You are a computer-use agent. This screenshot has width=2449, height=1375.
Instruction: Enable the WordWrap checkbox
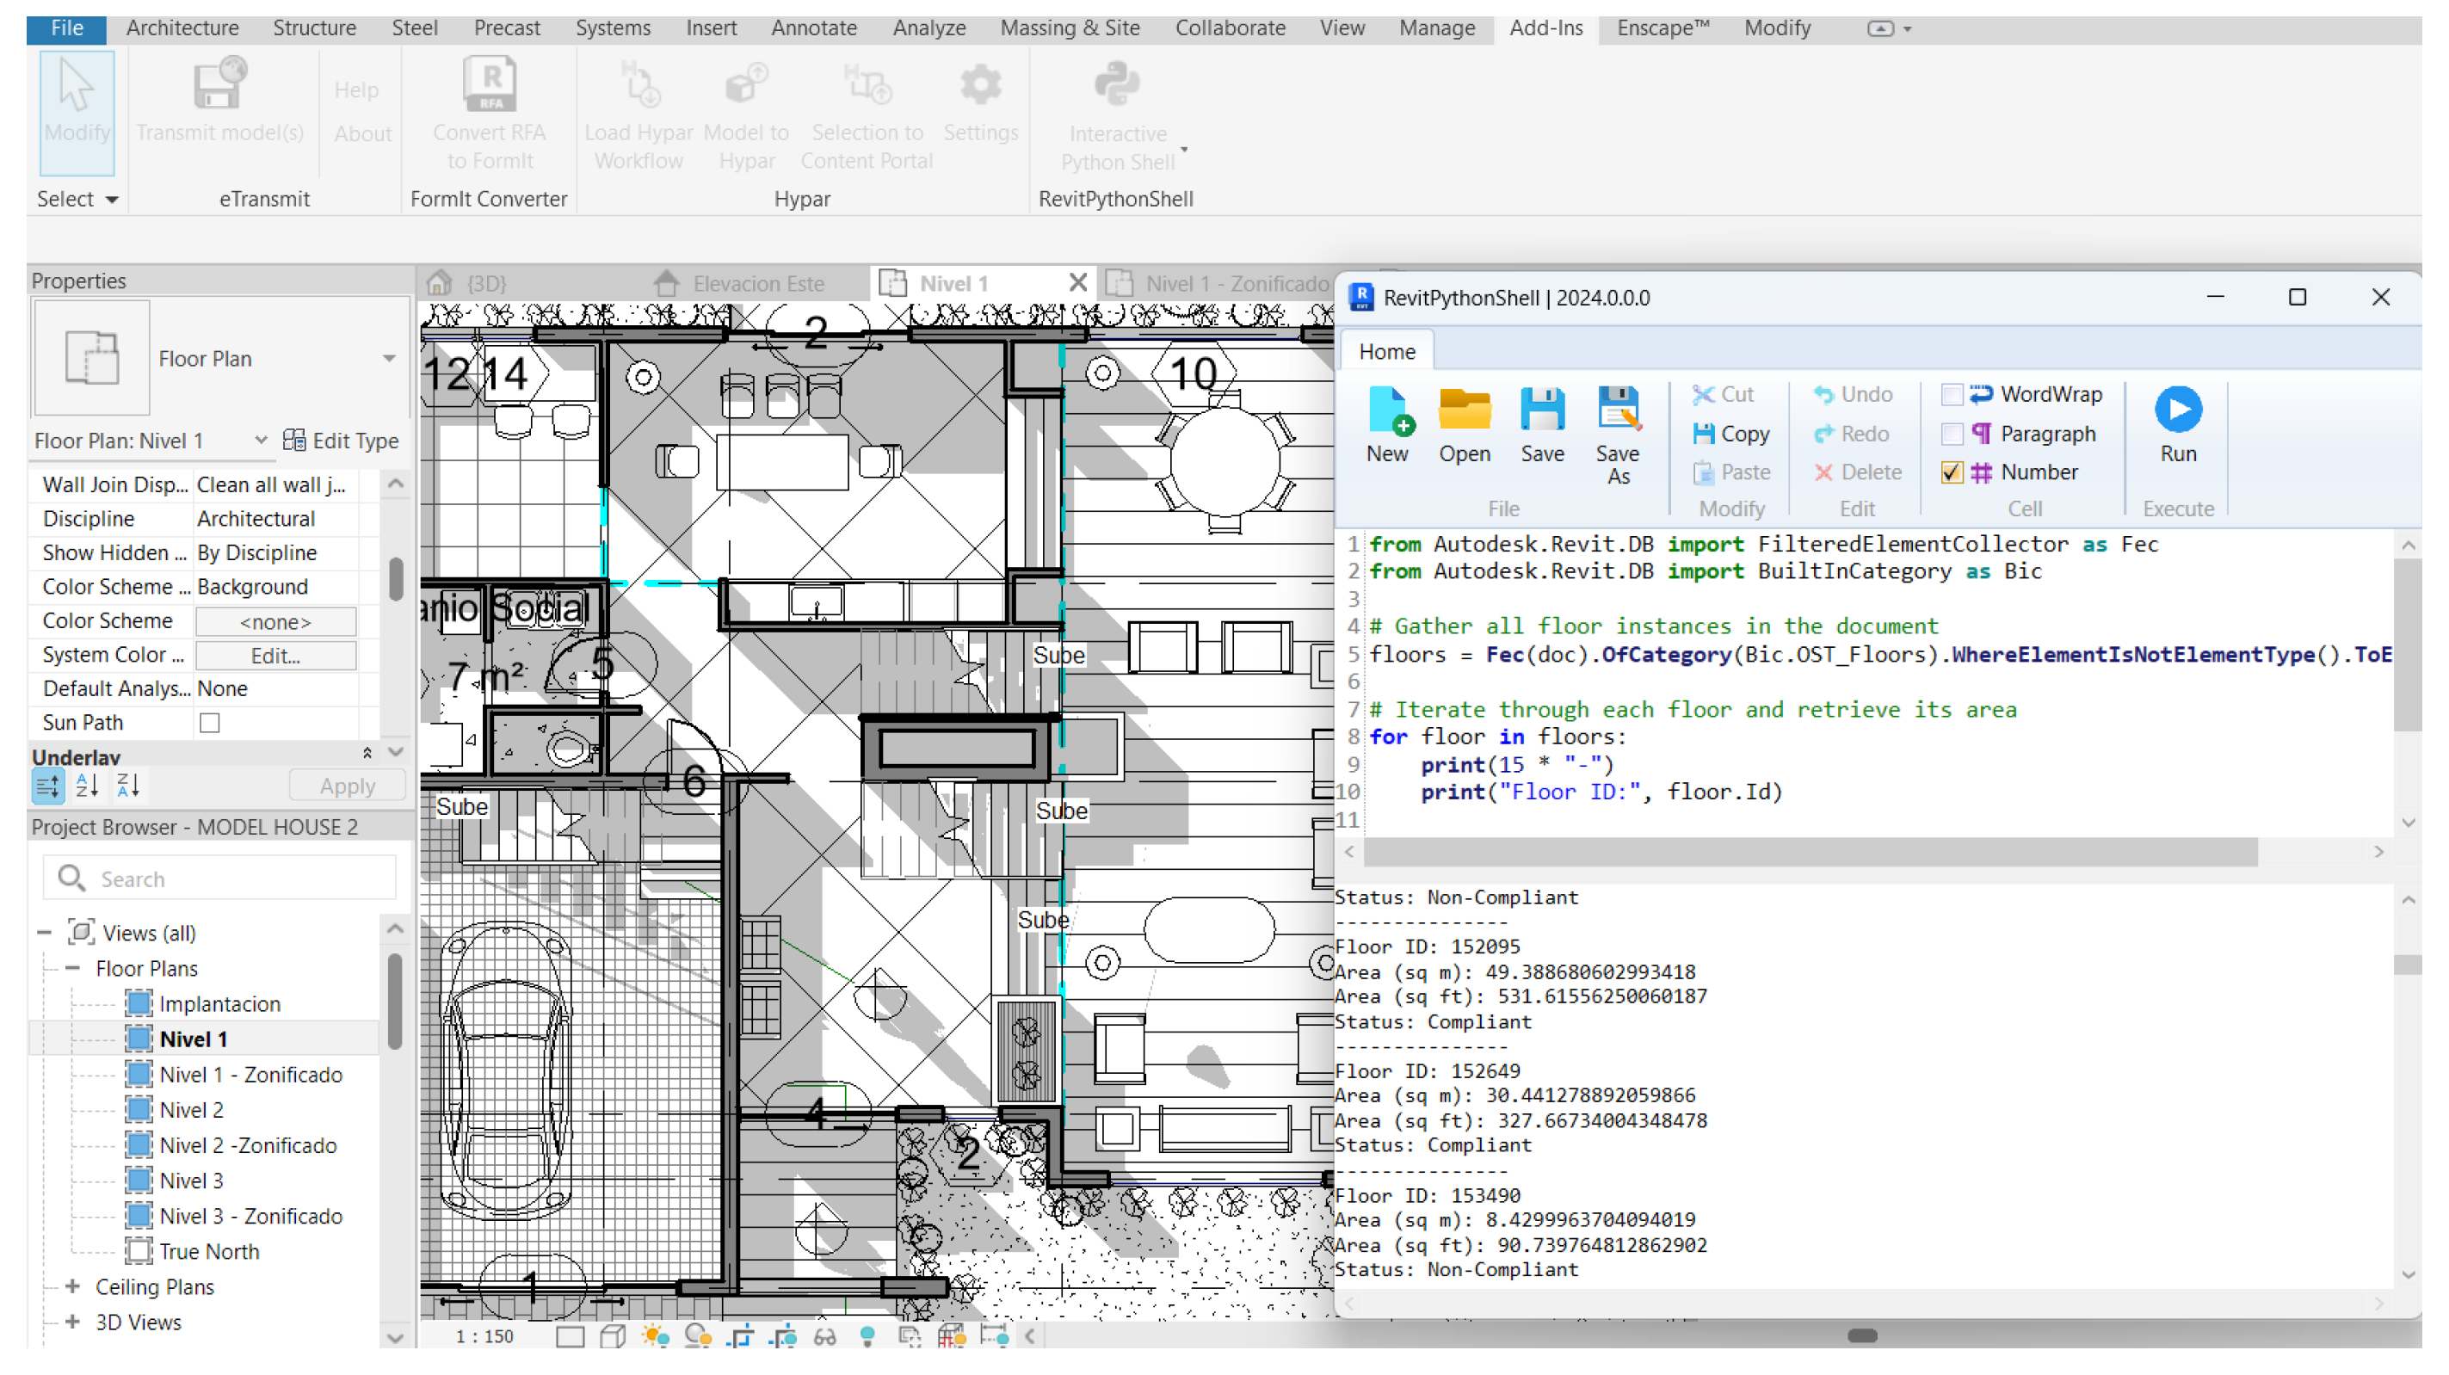point(1952,395)
